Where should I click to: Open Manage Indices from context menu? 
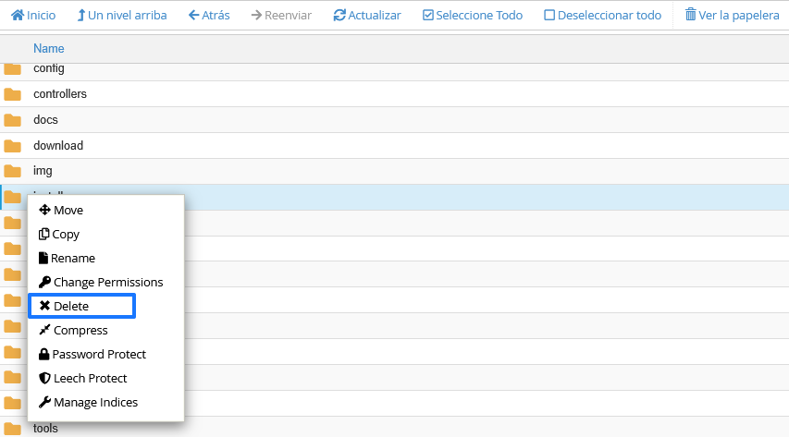(x=88, y=402)
